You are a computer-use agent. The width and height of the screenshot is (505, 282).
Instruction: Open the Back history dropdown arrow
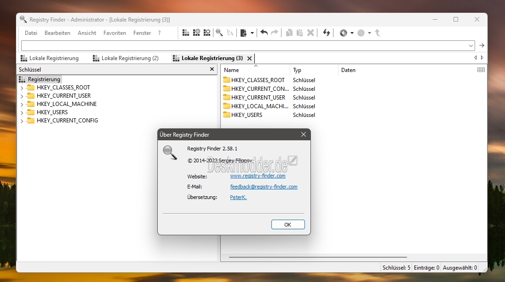352,33
